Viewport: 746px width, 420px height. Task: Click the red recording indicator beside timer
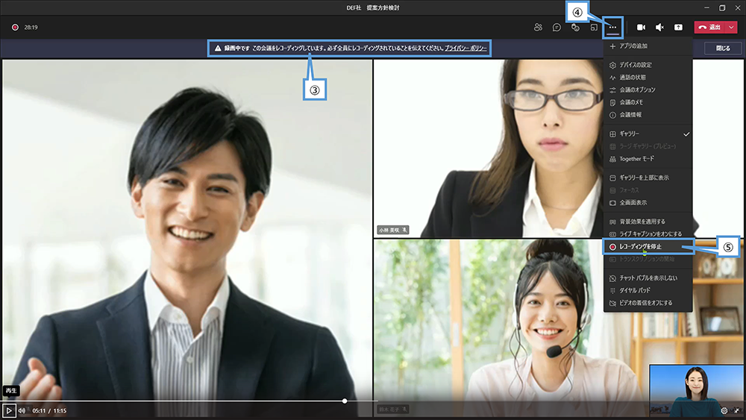(15, 28)
